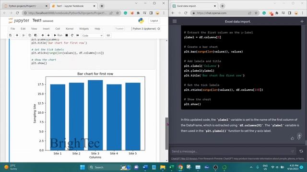Image resolution: width=307 pixels, height=172 pixels.
Task: Open the Cell menu in Jupyter
Action: coord(58,29)
